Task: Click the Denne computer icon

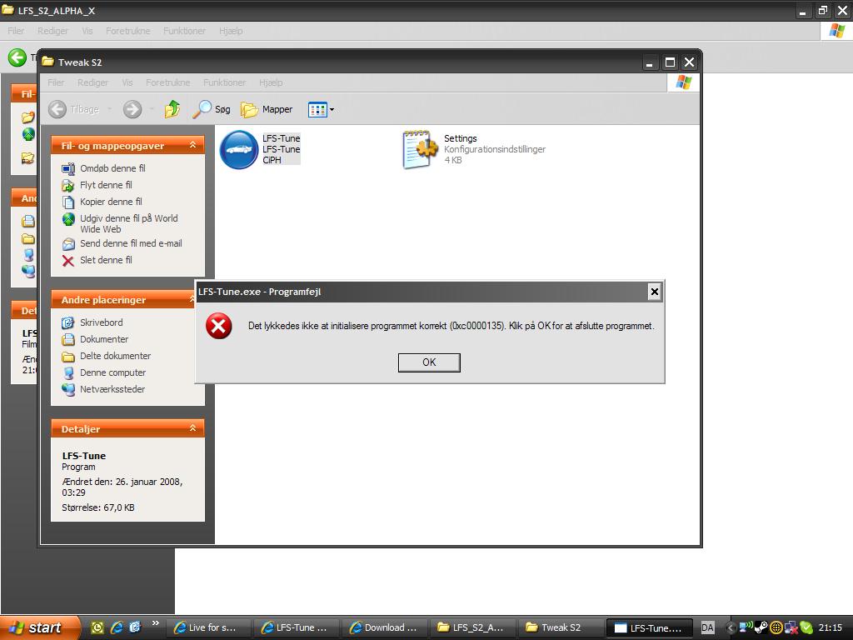Action: [68, 372]
